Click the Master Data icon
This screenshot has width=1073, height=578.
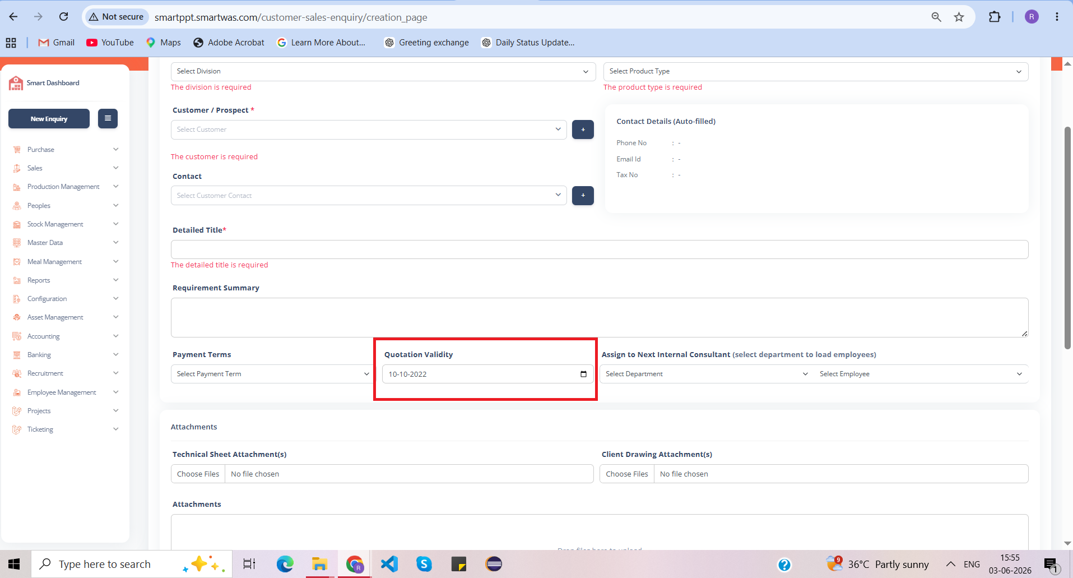click(17, 243)
